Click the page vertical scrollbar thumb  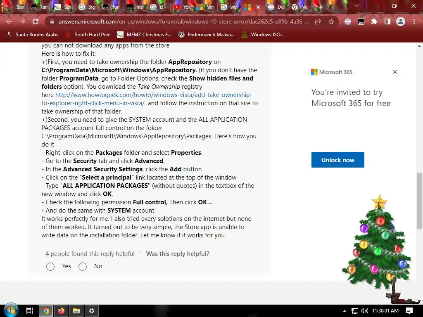click(x=419, y=201)
